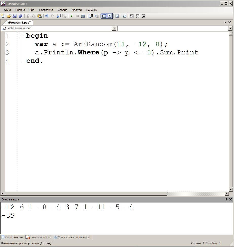Click the Компиляция прошла успешно status message
The height and width of the screenshot is (247, 234).
point(26,243)
